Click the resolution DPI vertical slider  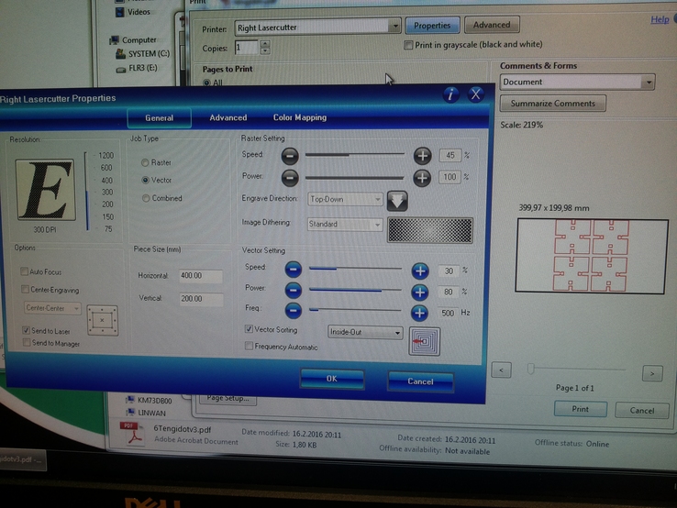86,192
